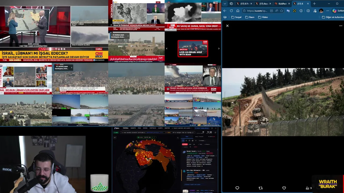Viewport: 344px width, 193px height.
Task: Like the post with heart icon
Action: pos(284,188)
